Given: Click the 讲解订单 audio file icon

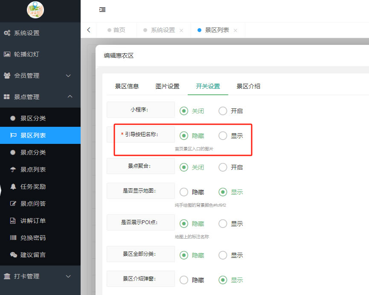Looking at the screenshot, I should click(x=13, y=221).
